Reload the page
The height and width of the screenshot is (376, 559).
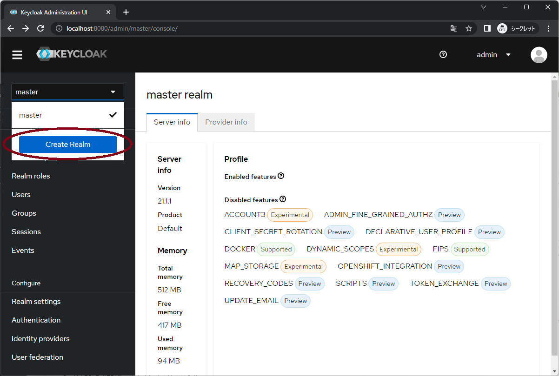coord(40,28)
